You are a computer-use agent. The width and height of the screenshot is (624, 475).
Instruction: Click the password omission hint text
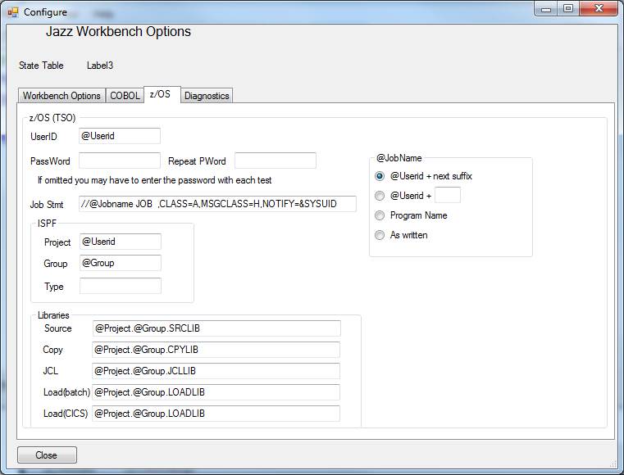click(x=155, y=180)
